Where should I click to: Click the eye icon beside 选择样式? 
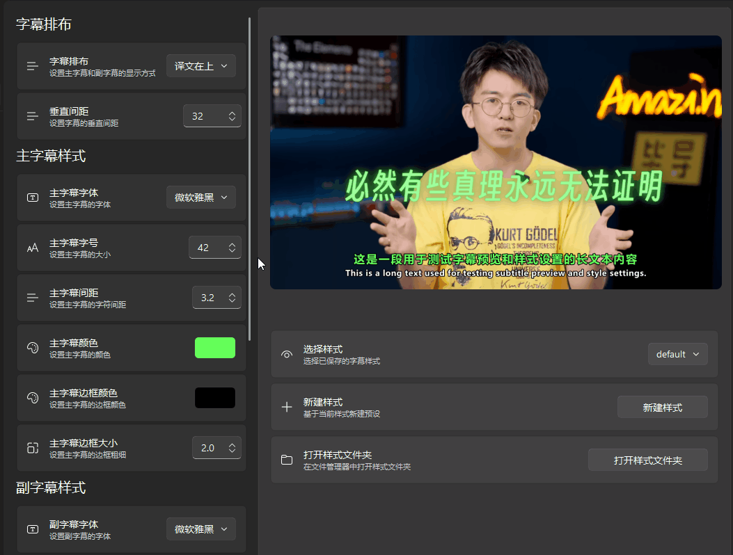[x=287, y=355]
